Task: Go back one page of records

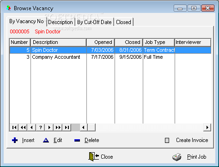Action: [23, 128]
